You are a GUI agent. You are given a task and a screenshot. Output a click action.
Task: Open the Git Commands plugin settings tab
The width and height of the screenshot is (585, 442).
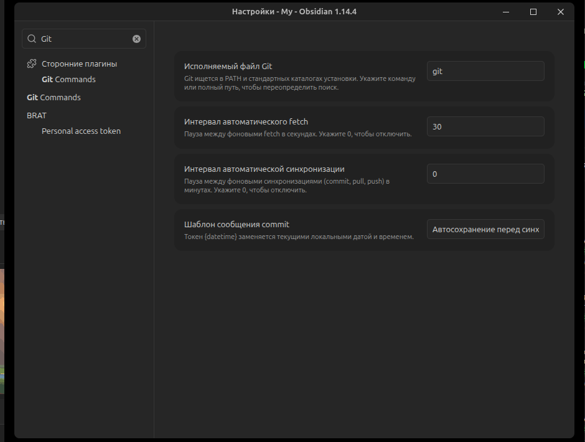point(54,98)
